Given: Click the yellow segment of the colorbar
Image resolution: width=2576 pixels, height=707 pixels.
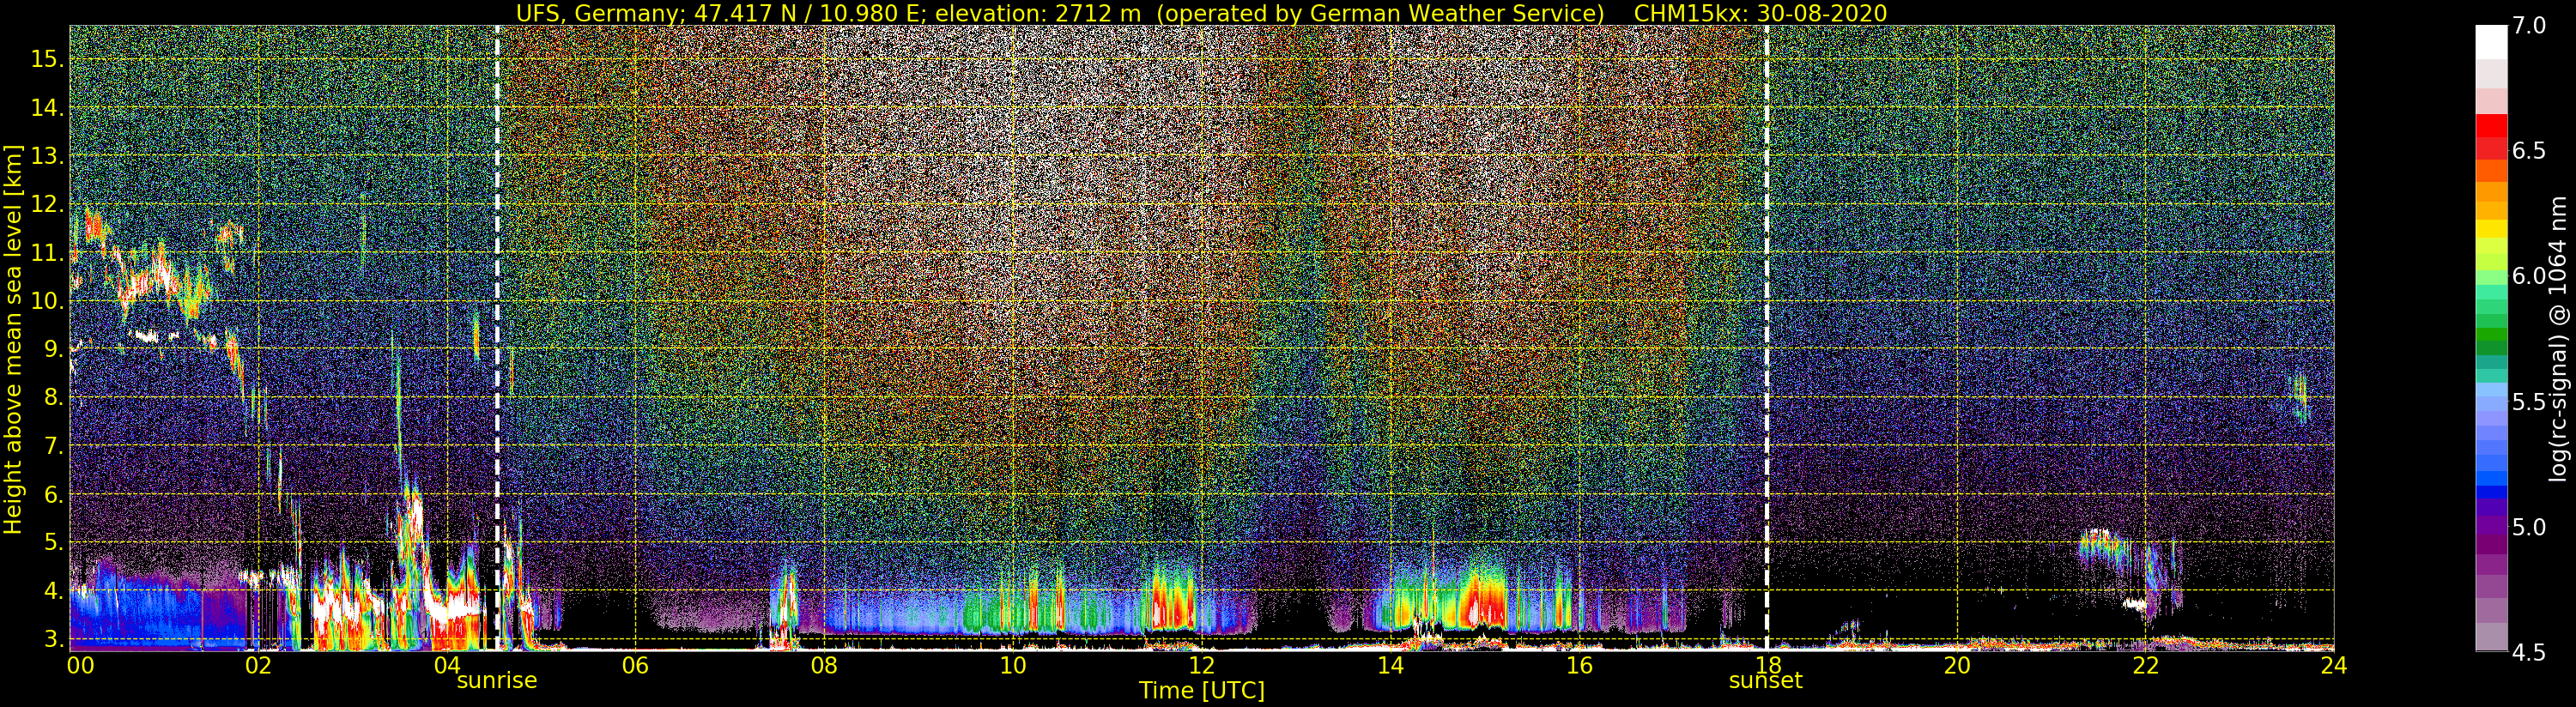Looking at the screenshot, I should pyautogui.click(x=2491, y=228).
